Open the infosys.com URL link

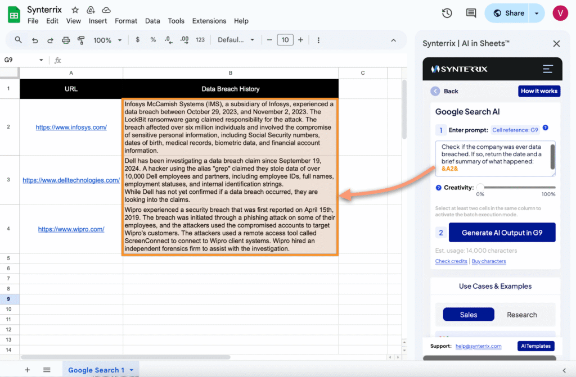click(x=71, y=127)
